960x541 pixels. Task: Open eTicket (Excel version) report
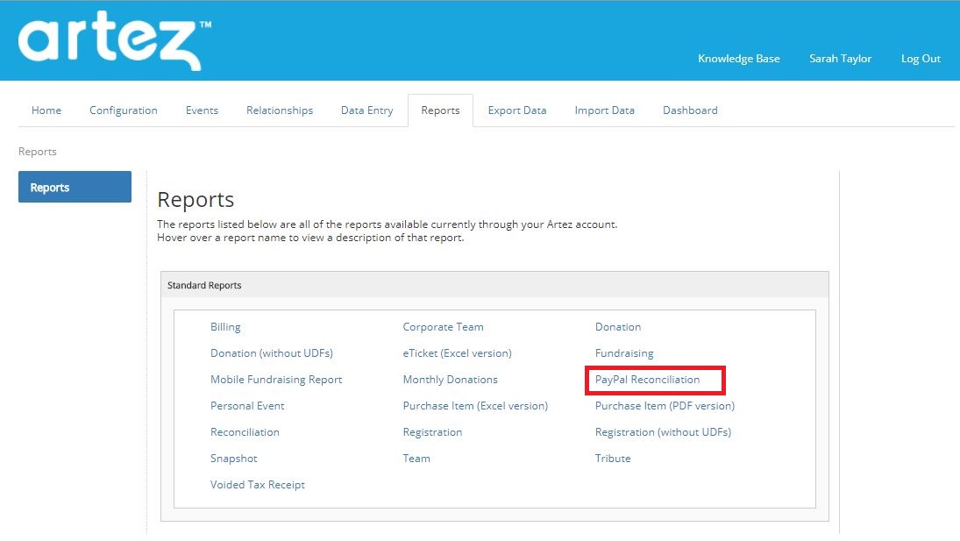pos(457,353)
